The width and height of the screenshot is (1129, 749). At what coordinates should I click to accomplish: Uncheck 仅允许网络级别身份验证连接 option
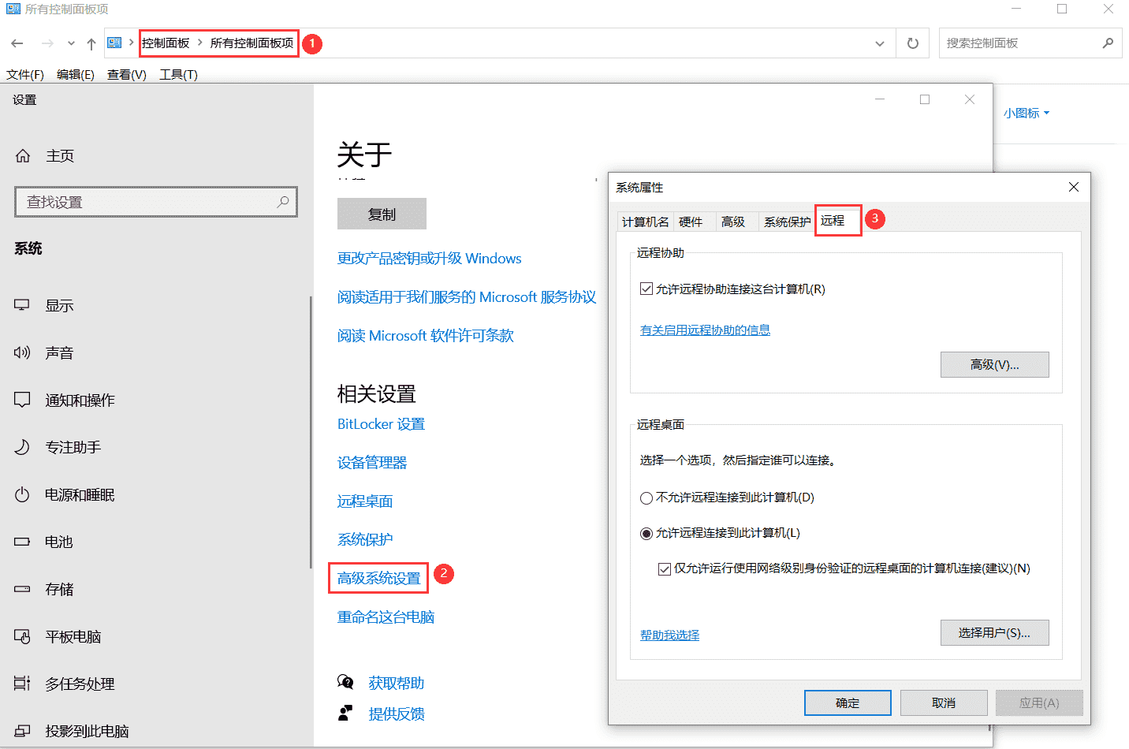[665, 568]
